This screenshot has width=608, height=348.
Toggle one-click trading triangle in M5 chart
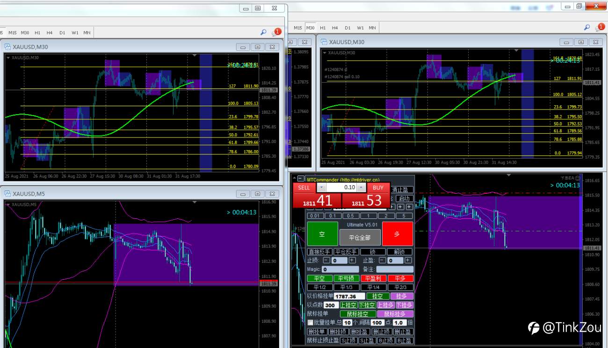point(8,204)
